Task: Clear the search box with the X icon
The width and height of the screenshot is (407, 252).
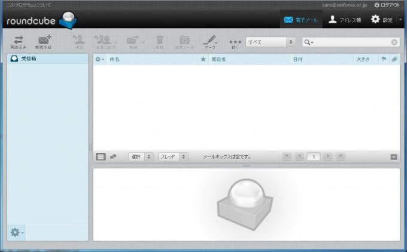Action: coord(394,42)
